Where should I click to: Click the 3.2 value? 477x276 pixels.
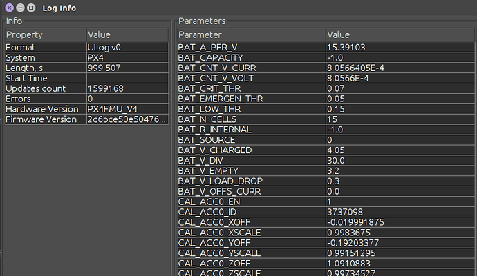[400, 171]
